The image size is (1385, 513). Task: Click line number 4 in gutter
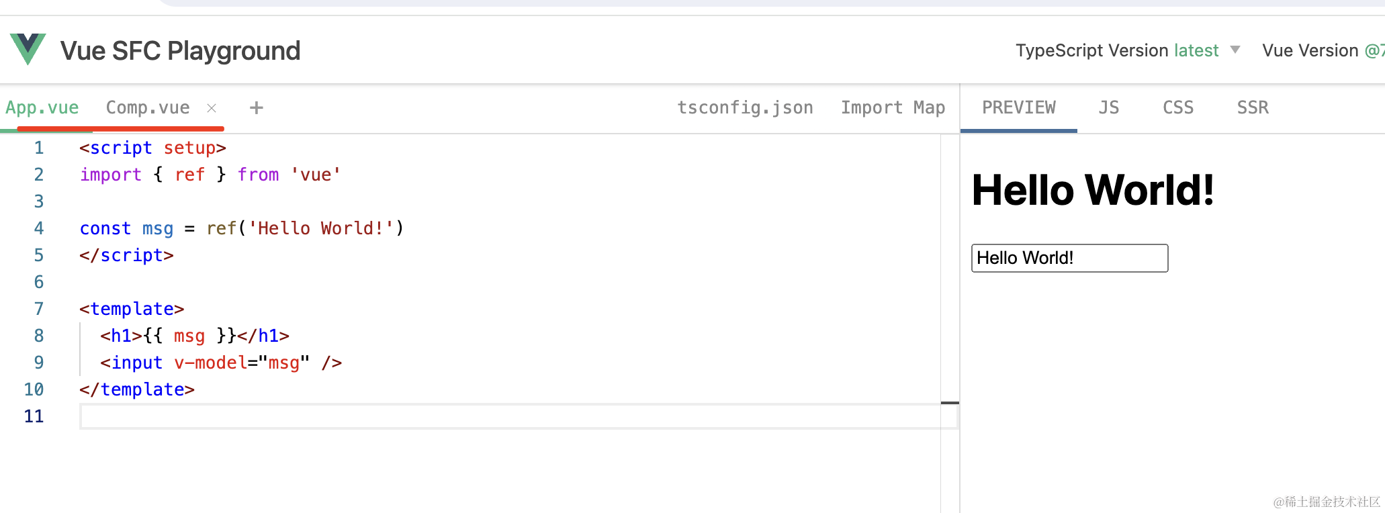point(39,228)
